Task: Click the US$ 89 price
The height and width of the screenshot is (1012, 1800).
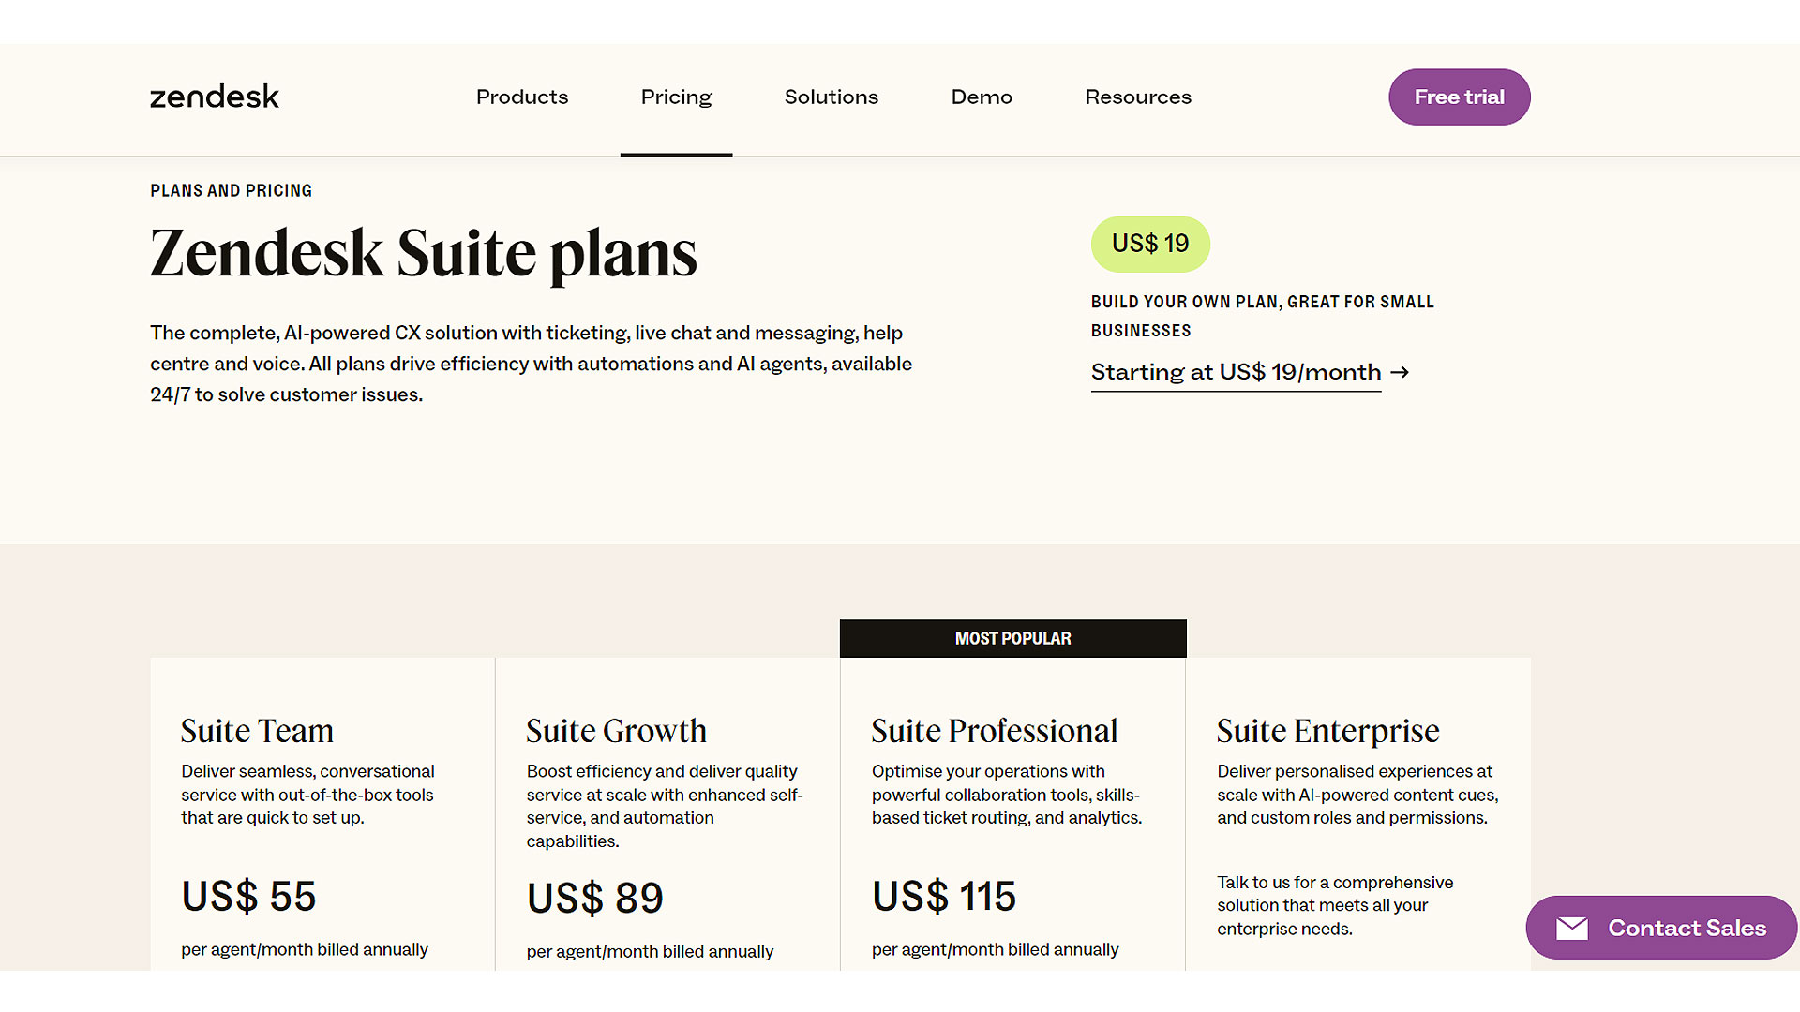Action: point(595,899)
